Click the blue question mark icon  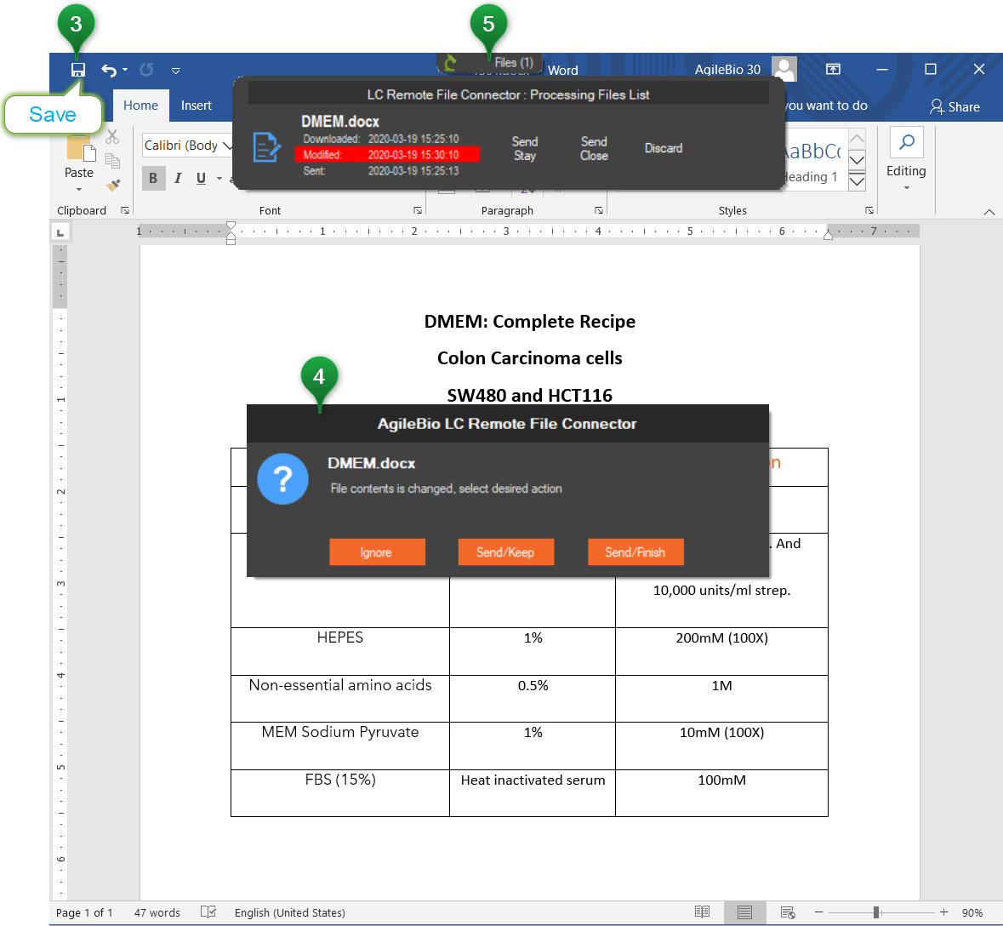point(282,478)
